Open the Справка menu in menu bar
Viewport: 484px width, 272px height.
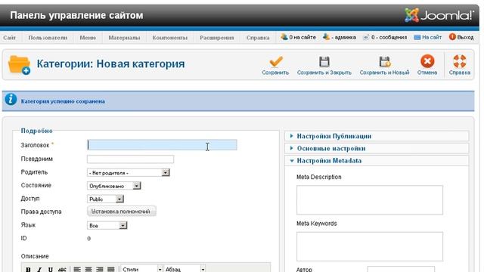pos(258,38)
